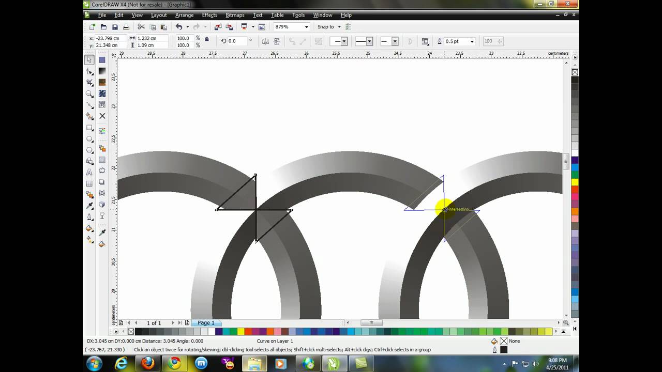Image resolution: width=662 pixels, height=372 pixels.
Task: Toggle the Options checklist icon beside Snap to
Action: pyautogui.click(x=348, y=27)
